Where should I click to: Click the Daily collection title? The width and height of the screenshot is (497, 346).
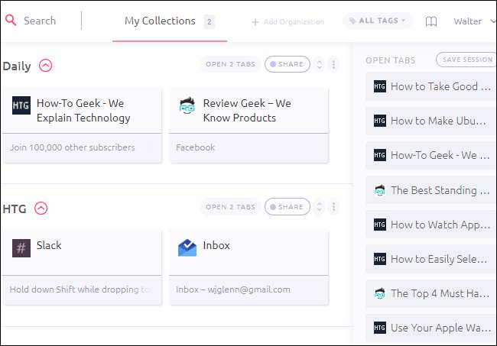(17, 66)
